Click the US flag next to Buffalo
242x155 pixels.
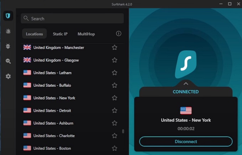27,85
